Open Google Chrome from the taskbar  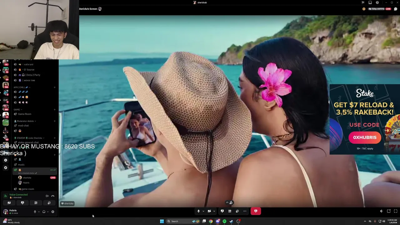[211, 221]
